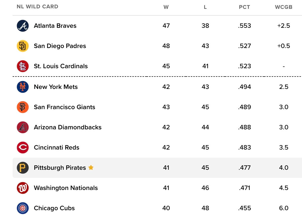The image size is (302, 217).
Task: Open the Atlanta Braves team link
Action: tap(55, 26)
